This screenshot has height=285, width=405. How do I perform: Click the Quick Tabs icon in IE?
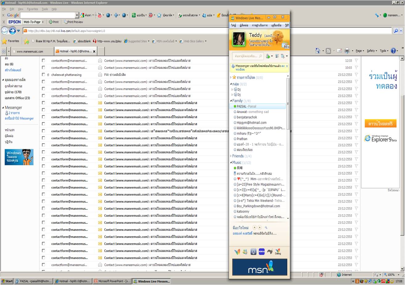pos(4,51)
